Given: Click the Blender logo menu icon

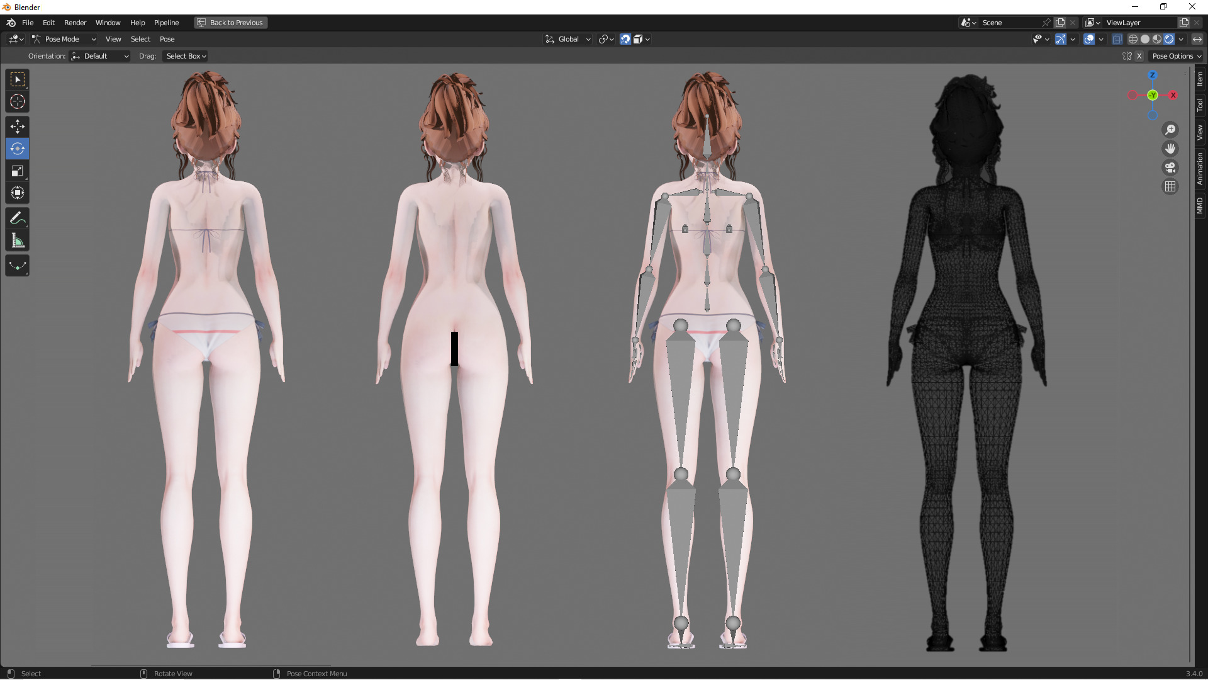Looking at the screenshot, I should point(11,23).
